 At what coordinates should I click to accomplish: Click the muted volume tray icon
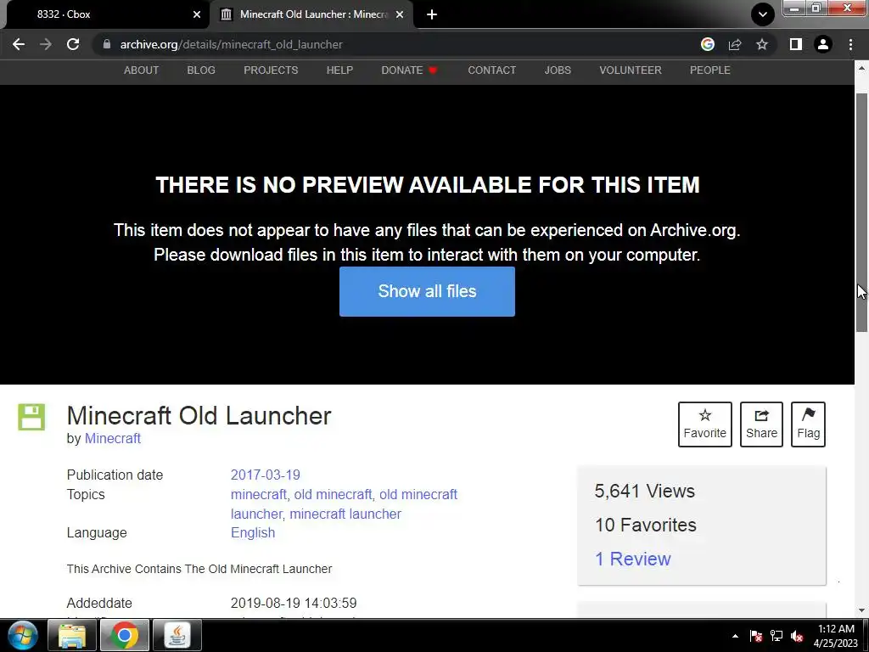pyautogui.click(x=797, y=636)
